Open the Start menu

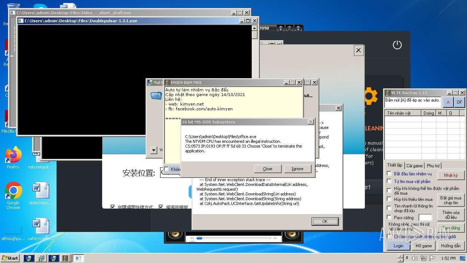[x=10, y=258]
